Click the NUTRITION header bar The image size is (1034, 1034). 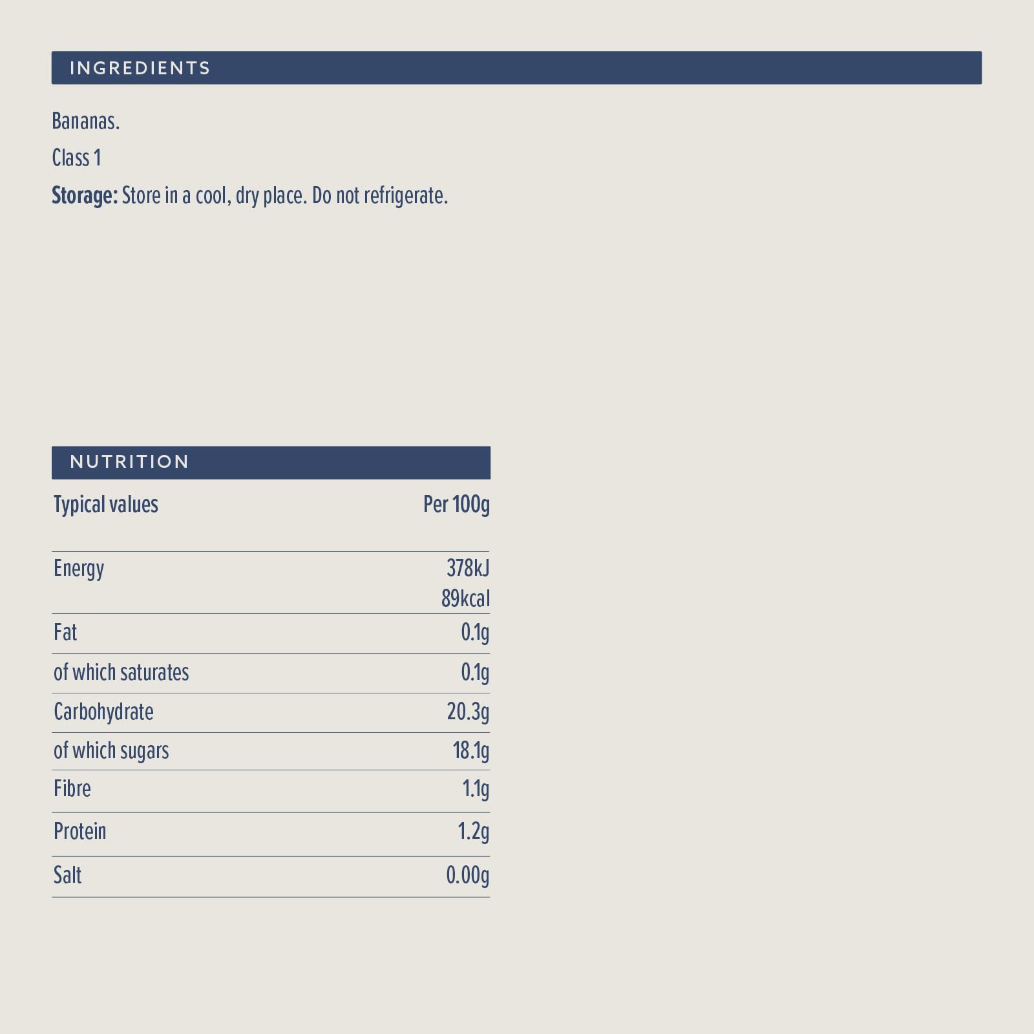pyautogui.click(x=271, y=462)
